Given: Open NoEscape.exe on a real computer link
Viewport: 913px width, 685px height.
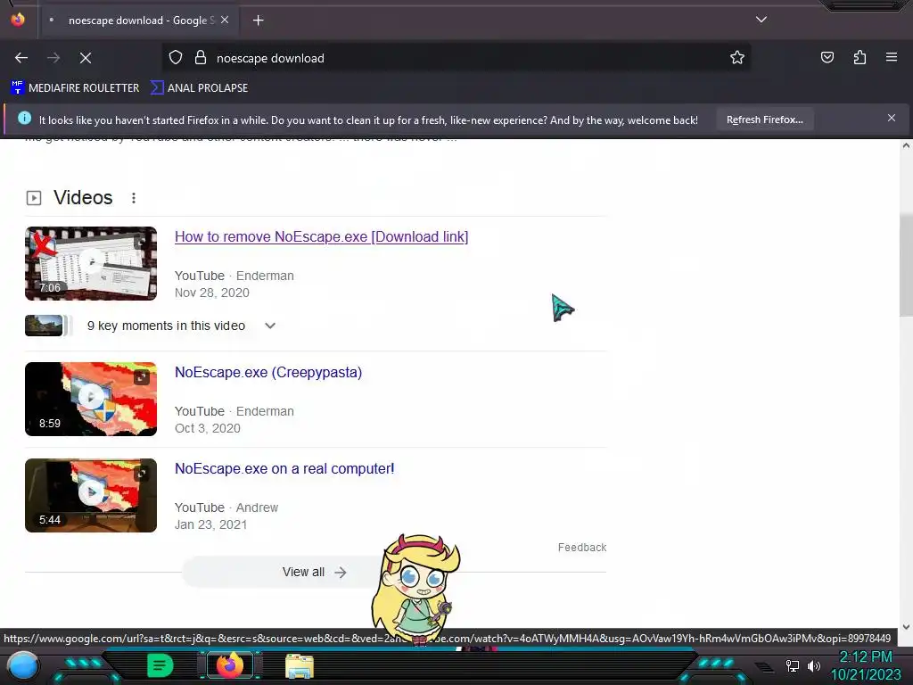Looking at the screenshot, I should (x=284, y=469).
